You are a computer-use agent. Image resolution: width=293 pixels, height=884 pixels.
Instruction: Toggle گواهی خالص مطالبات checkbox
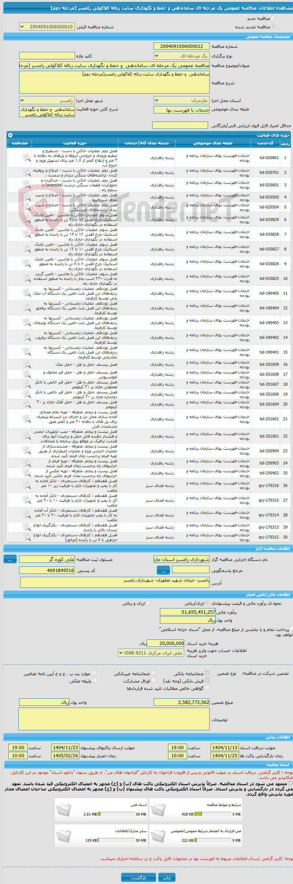pyautogui.click(x=207, y=687)
